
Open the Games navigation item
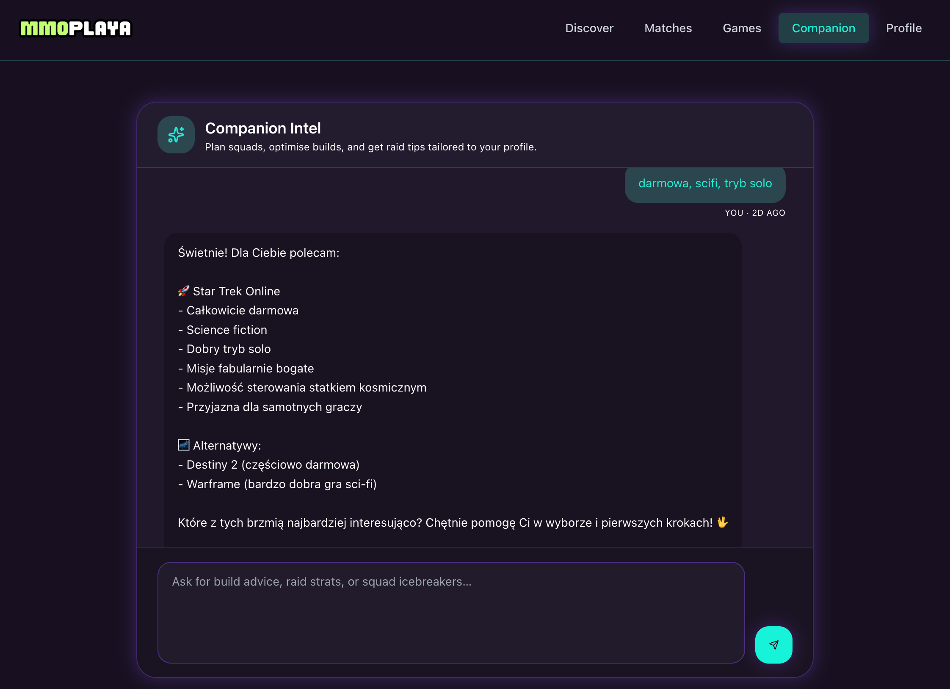(742, 28)
